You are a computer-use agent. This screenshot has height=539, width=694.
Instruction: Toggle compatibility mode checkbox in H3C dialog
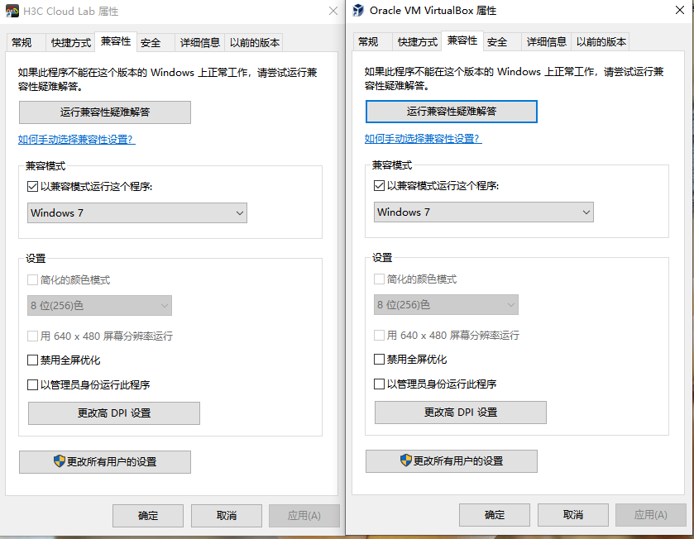click(33, 187)
